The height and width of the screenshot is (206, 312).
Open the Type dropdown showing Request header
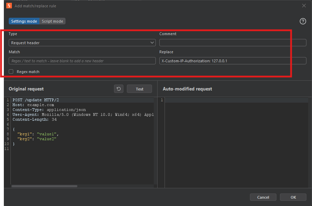click(82, 43)
